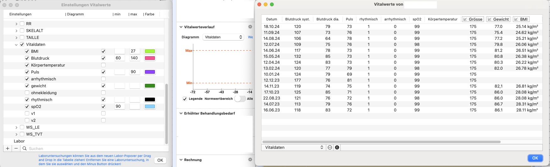Image resolution: width=550 pixels, height=167 pixels.
Task: Collapse Erhöhter Behandlungsbedarf section
Action: (x=181, y=113)
